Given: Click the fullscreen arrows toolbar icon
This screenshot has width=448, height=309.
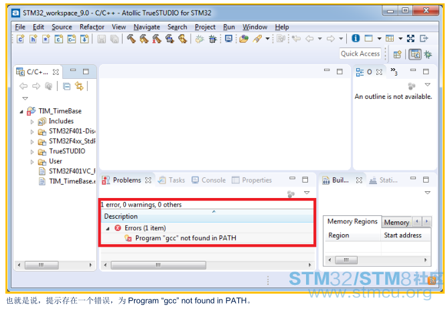Looking at the screenshot, I should (x=410, y=38).
